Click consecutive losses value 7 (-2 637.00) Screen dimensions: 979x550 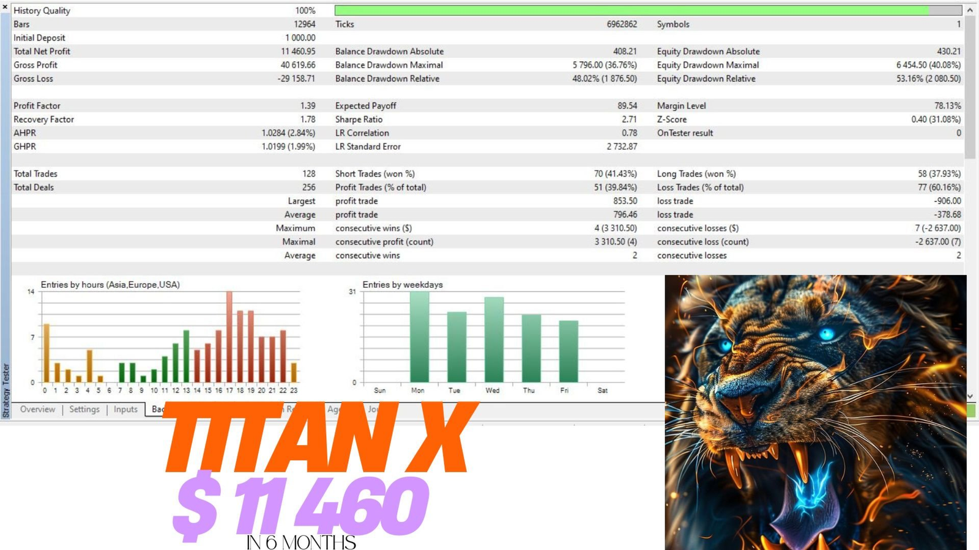pos(938,228)
